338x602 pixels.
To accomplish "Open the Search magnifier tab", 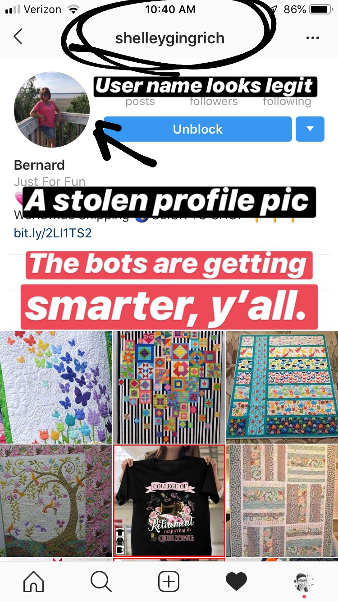I will [101, 581].
